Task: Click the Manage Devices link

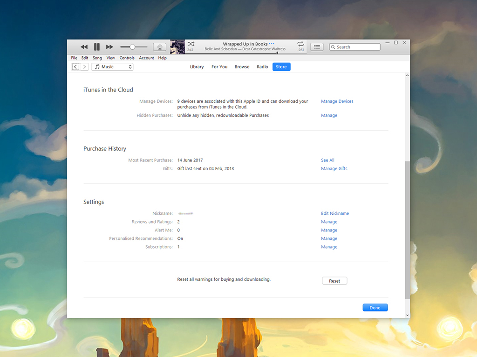Action: [x=337, y=101]
